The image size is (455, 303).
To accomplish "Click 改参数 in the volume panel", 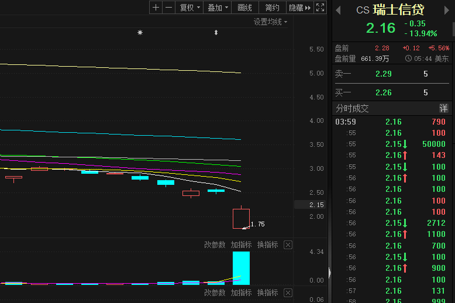I will click(x=215, y=245).
